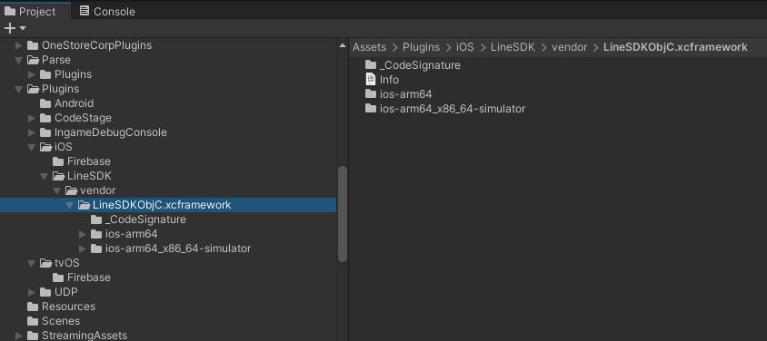Viewport: 767px width, 341px height.
Task: Expand the CodeStage folder arrow
Action: [x=32, y=118]
